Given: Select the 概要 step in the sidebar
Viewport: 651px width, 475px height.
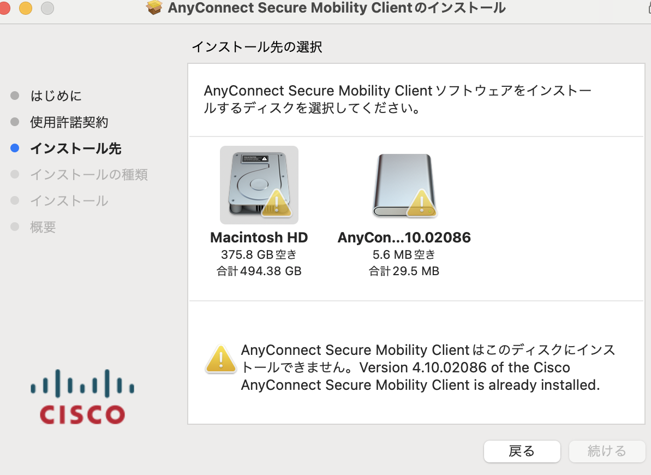Looking at the screenshot, I should [x=43, y=227].
